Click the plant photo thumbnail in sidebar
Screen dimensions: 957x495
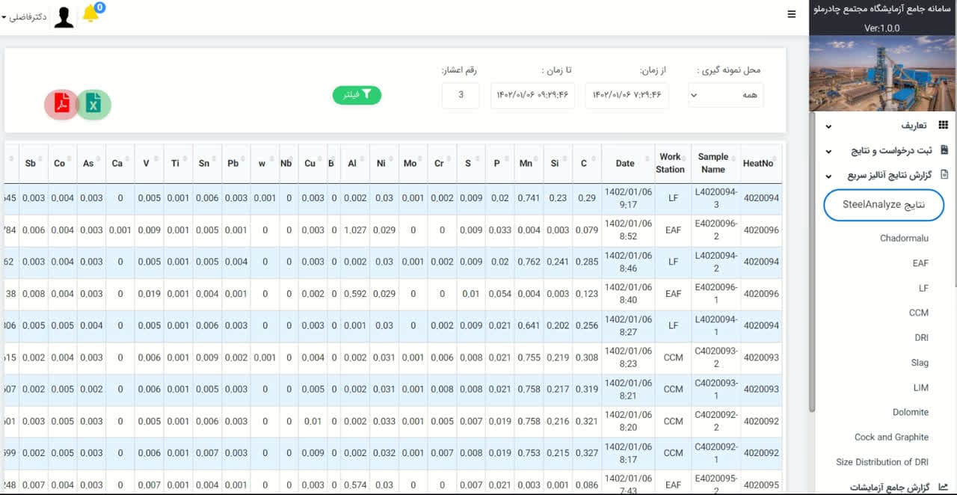(882, 73)
